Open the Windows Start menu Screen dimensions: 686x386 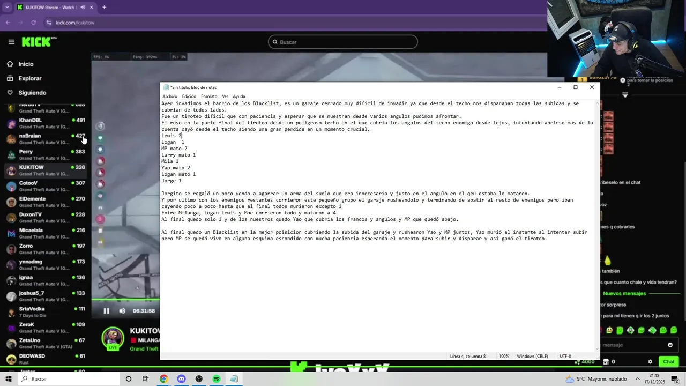pyautogui.click(x=8, y=379)
